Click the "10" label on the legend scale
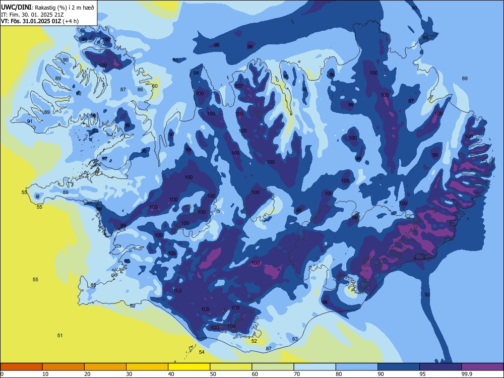 (45, 374)
